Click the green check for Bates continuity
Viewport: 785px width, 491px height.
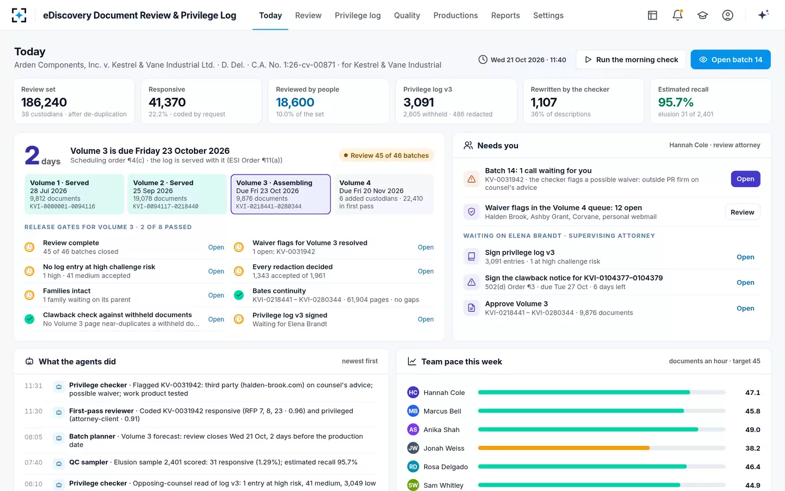tap(239, 295)
